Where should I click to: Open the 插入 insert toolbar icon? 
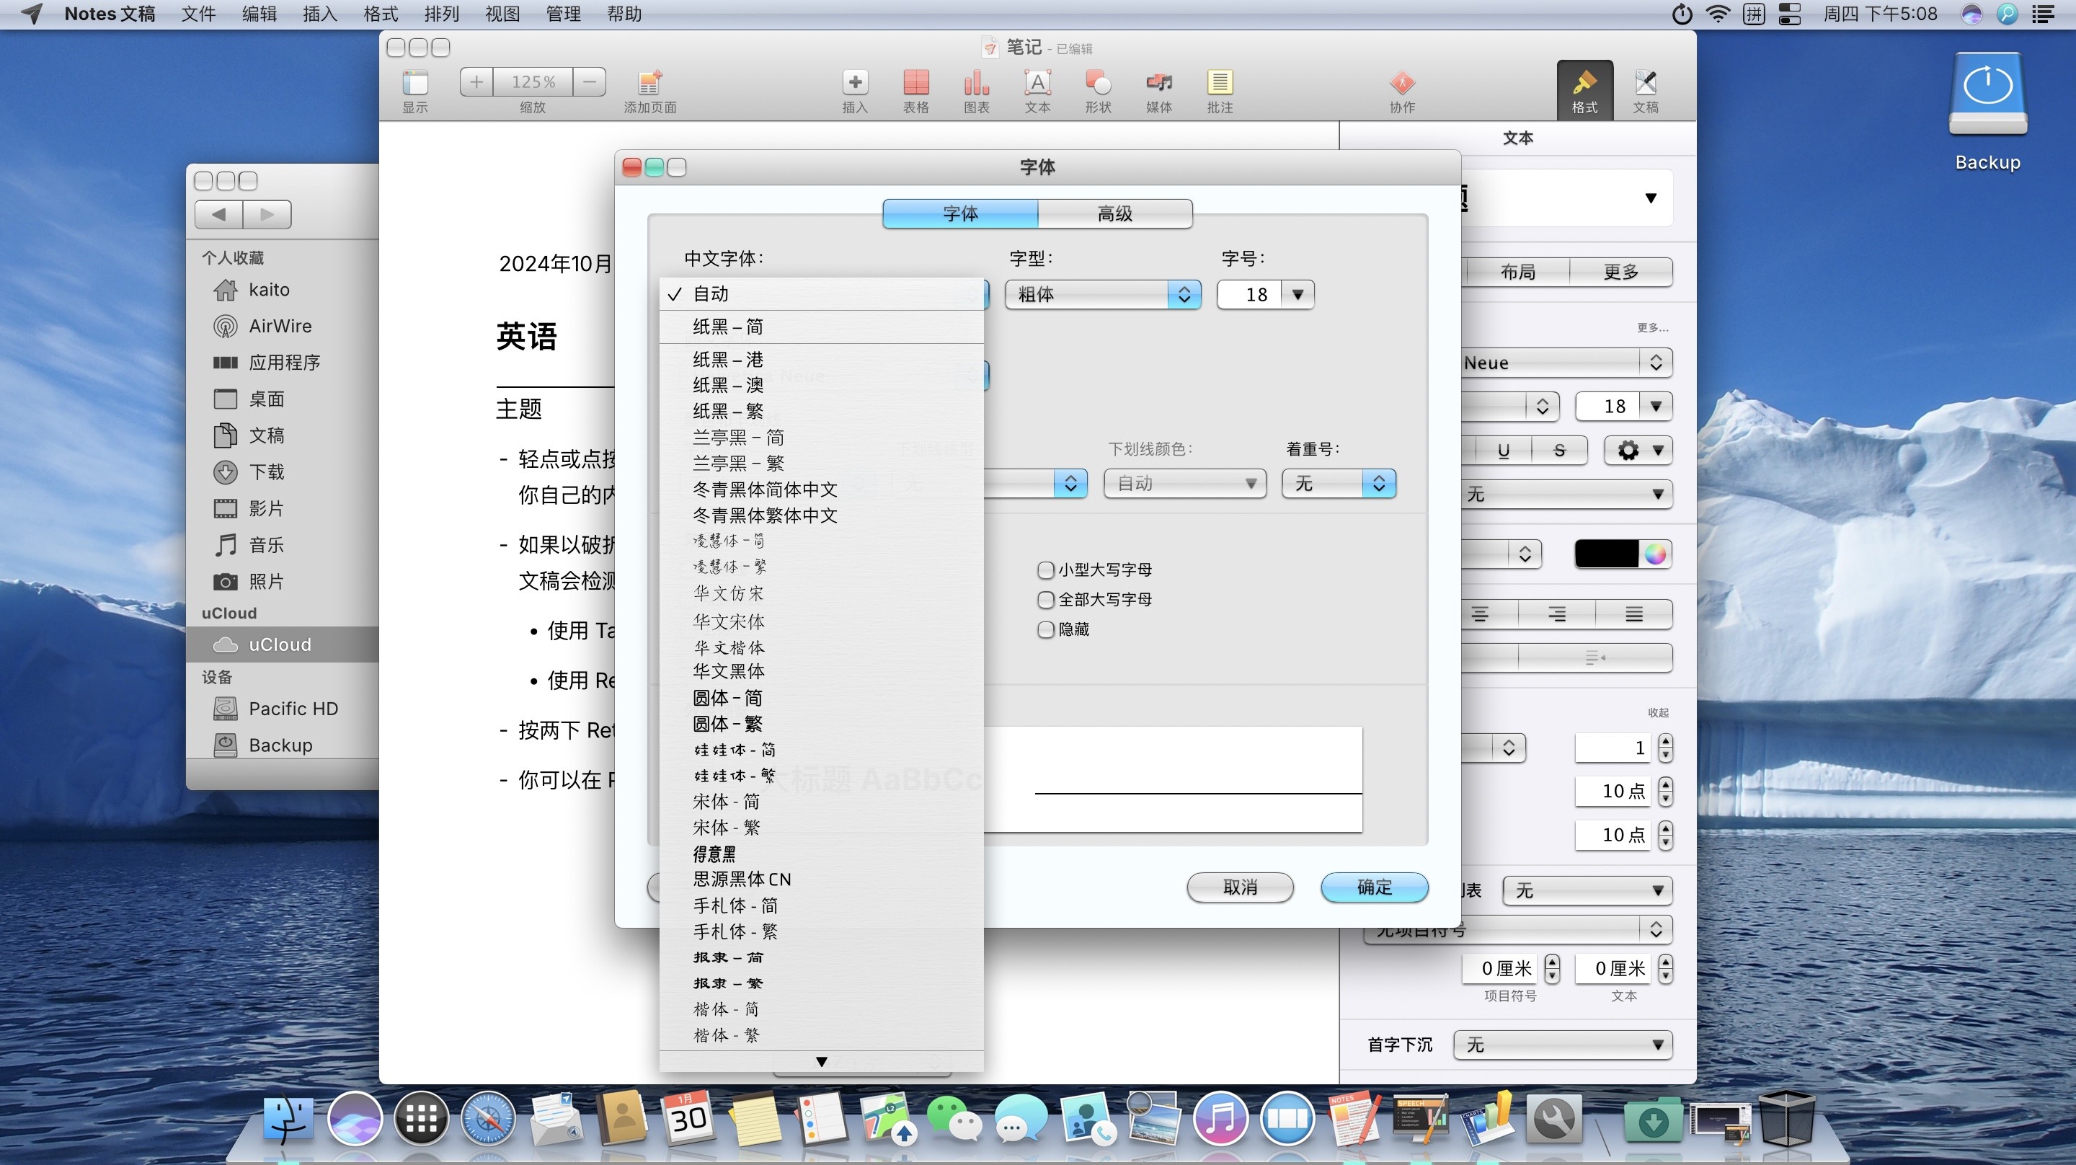coord(855,82)
